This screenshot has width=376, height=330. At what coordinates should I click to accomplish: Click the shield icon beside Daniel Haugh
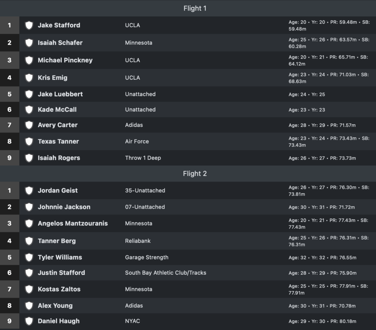click(29, 321)
